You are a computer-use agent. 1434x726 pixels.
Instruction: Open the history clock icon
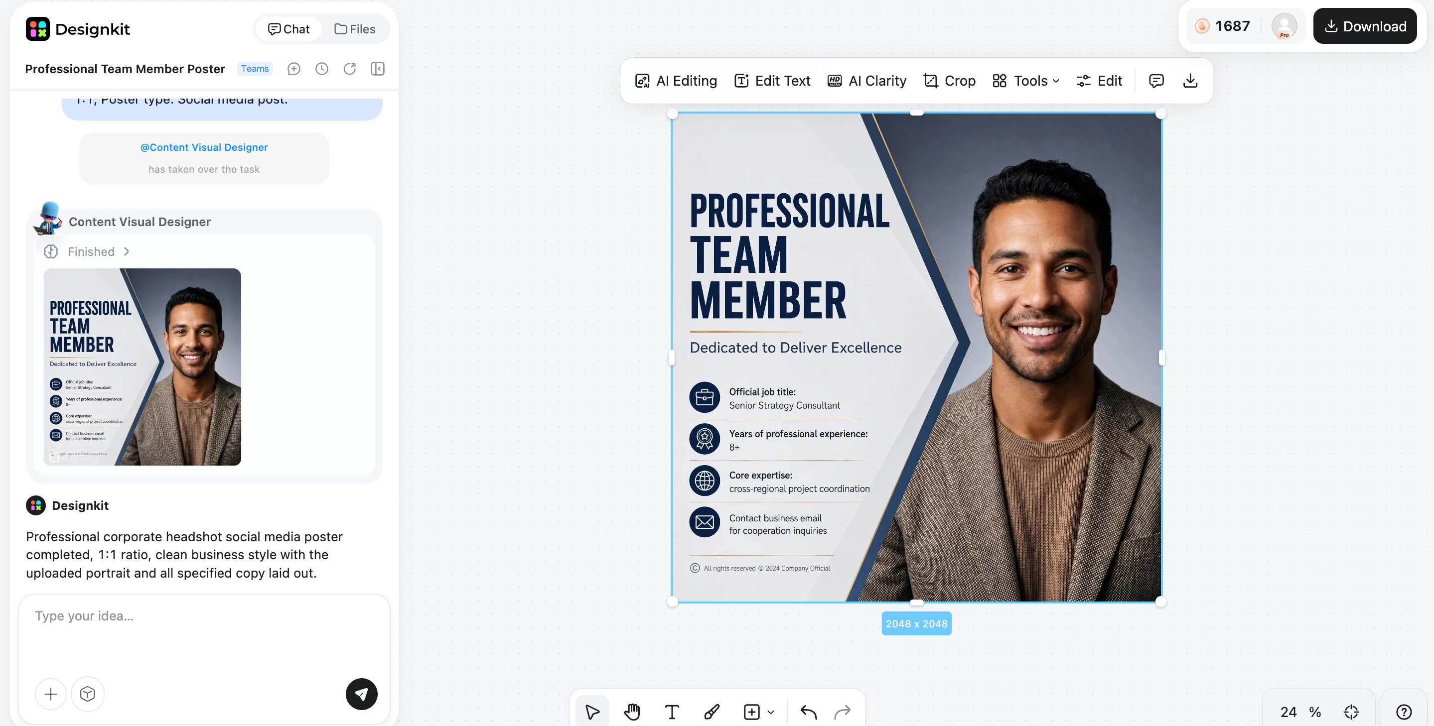(x=322, y=68)
